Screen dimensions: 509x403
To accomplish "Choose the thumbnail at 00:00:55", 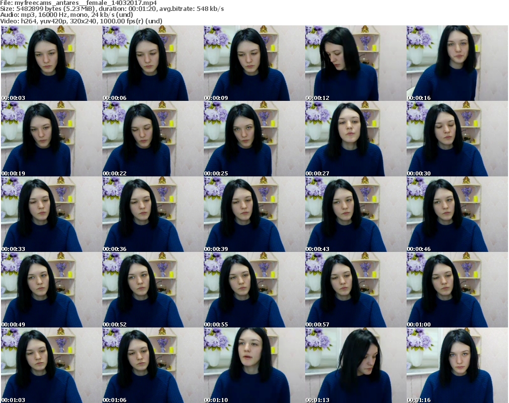I will [x=254, y=290].
